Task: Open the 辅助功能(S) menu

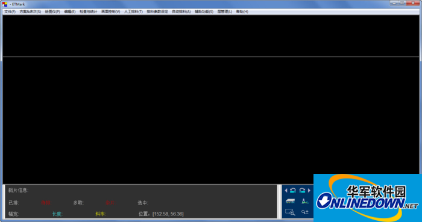Action: point(204,12)
